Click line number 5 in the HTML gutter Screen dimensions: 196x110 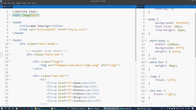tap(7, 26)
